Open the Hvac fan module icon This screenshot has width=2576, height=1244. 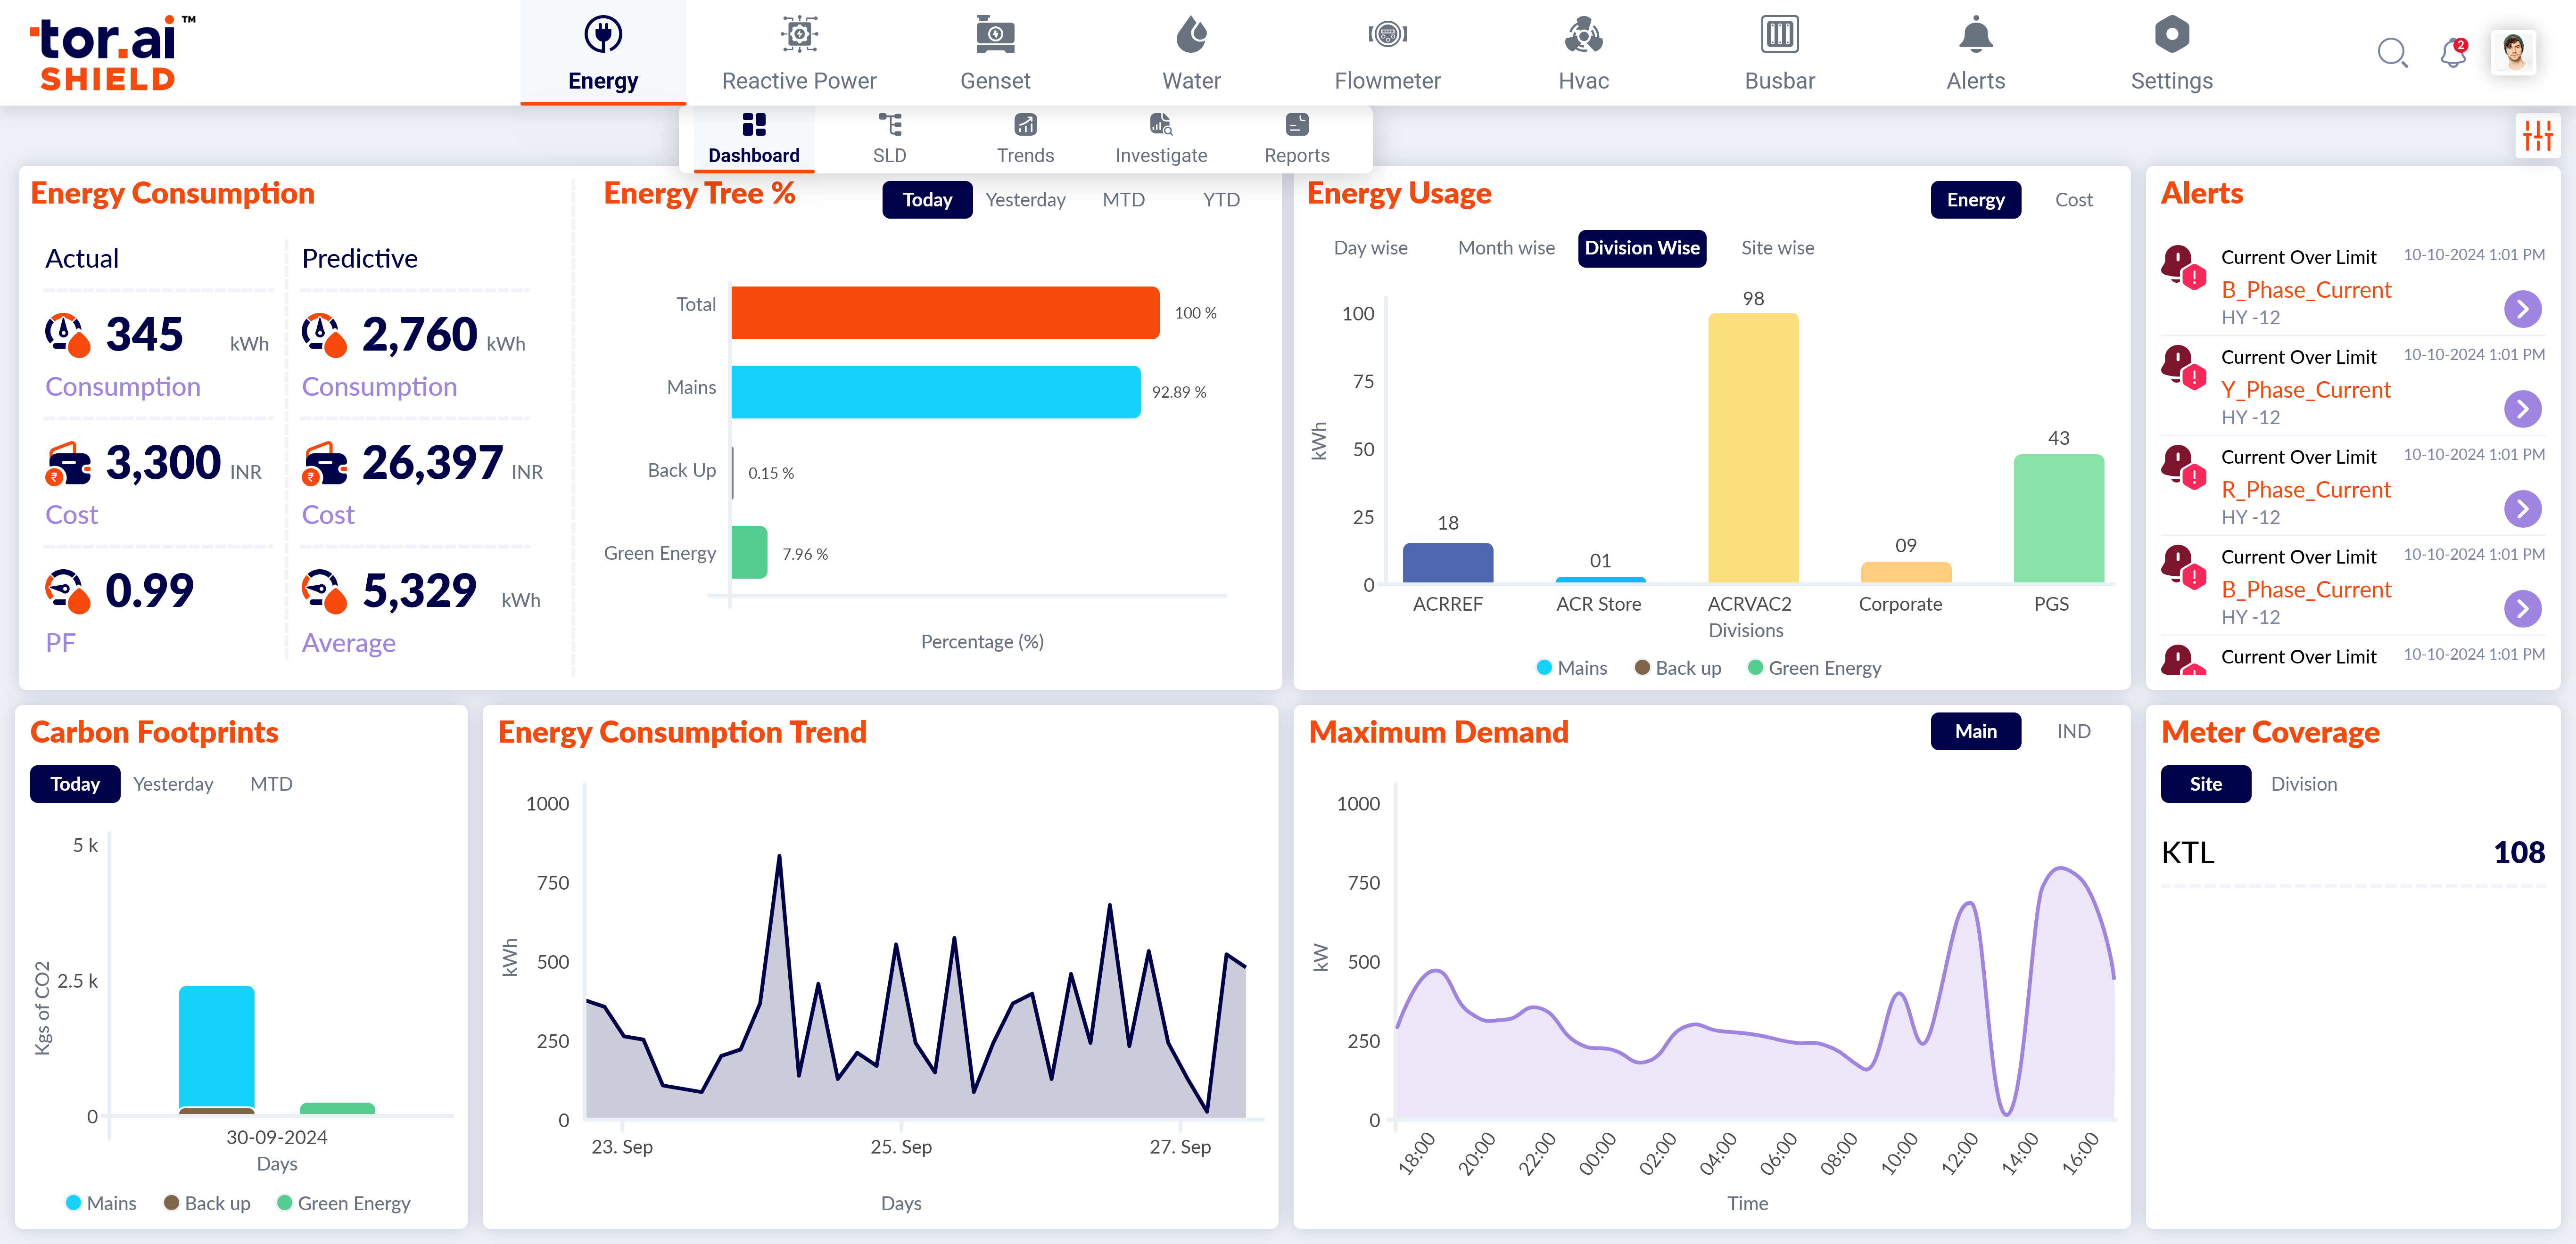coord(1583,35)
